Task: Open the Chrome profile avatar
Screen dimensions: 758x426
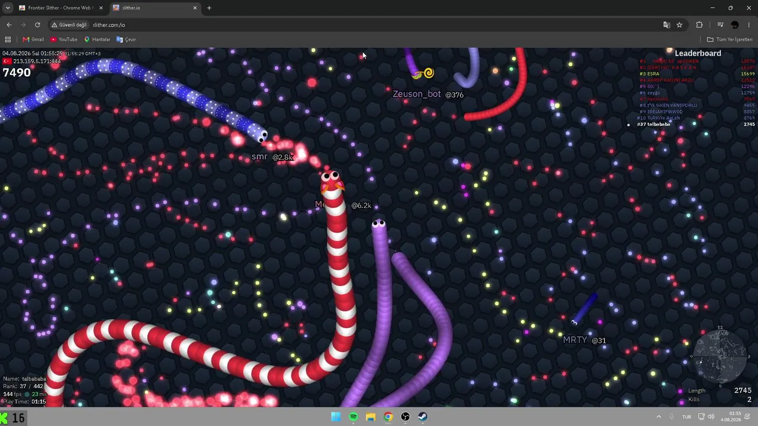Action: (735, 25)
